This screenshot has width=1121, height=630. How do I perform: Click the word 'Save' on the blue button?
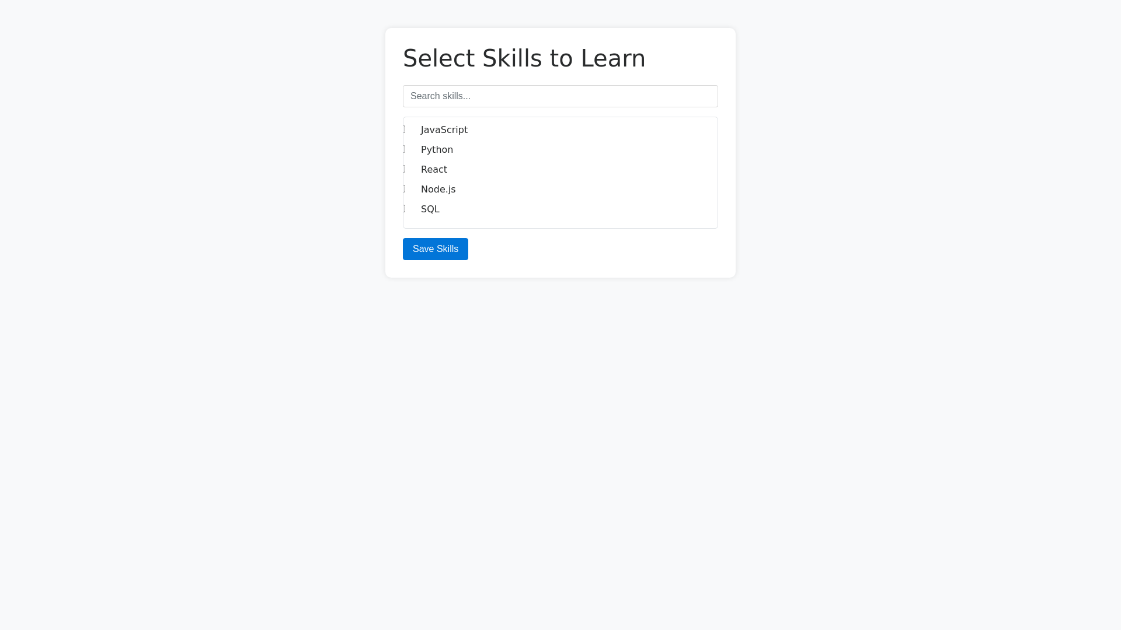(x=424, y=249)
